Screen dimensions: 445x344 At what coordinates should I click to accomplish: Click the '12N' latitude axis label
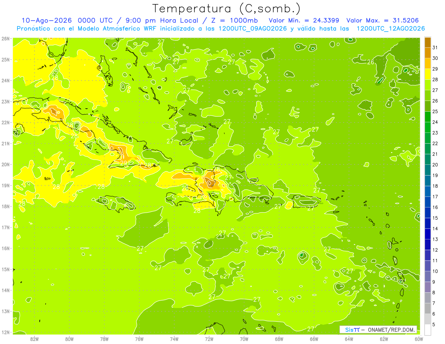(6, 332)
